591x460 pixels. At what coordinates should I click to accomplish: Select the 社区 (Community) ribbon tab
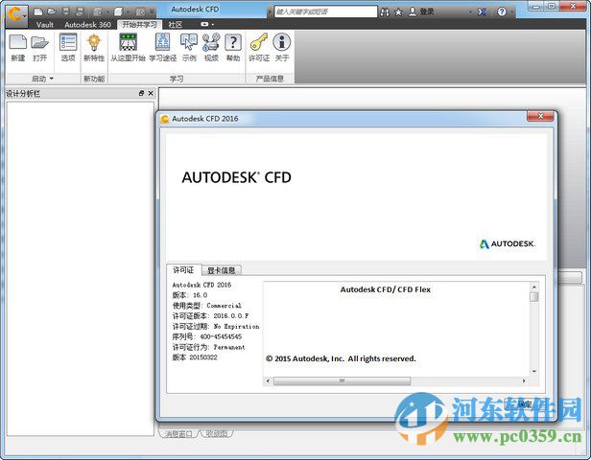click(176, 25)
